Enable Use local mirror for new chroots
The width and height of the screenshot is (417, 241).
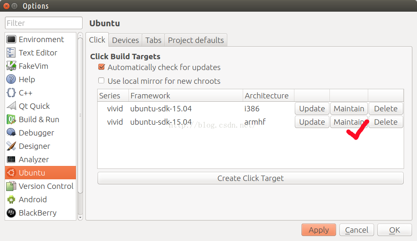coord(101,80)
